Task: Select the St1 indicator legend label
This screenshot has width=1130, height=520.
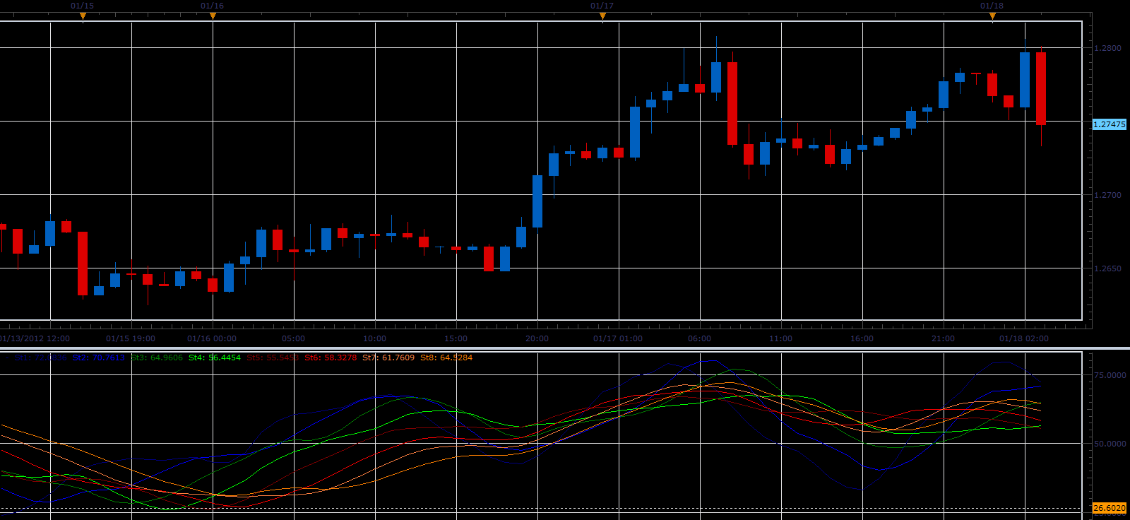Action: click(x=40, y=357)
